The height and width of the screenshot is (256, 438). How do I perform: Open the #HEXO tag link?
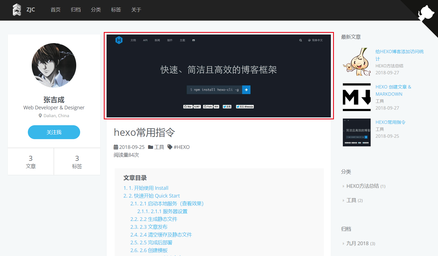(181, 147)
